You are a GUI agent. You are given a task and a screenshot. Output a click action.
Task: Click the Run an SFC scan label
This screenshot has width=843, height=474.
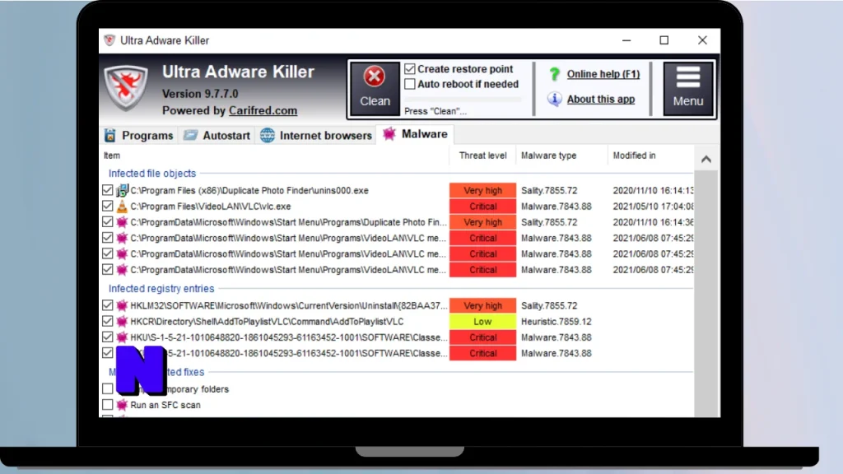165,405
